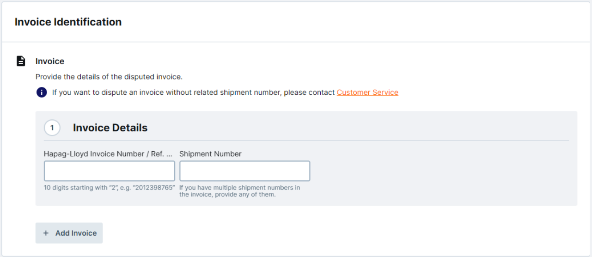
Task: Focus the Hapag-Lloyd Invoice Number field
Action: tap(110, 171)
